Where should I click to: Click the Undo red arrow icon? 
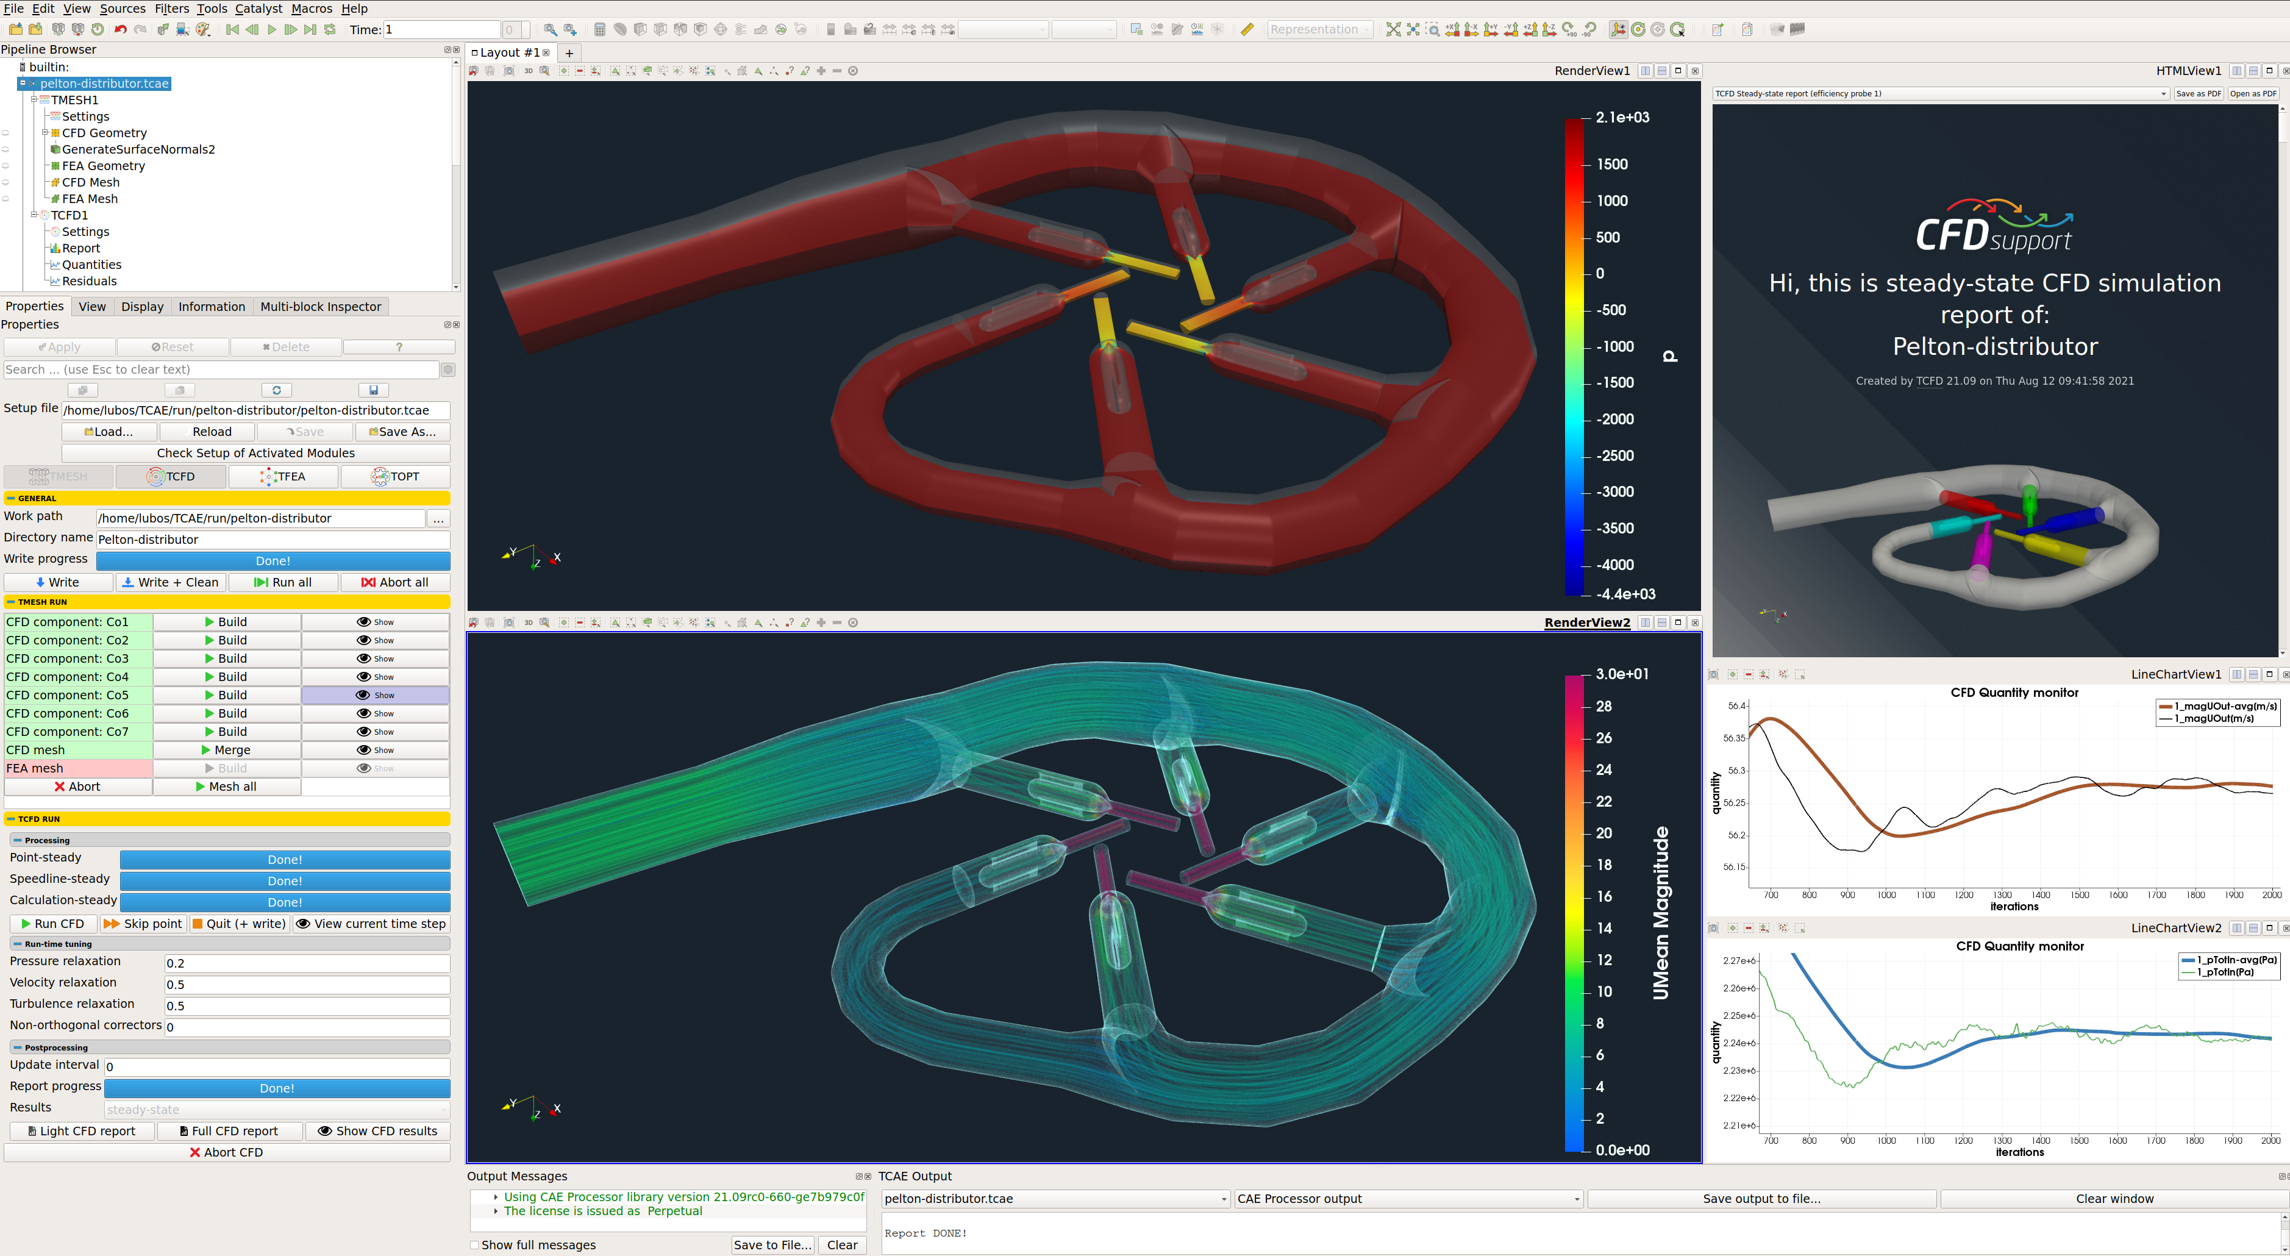point(120,29)
